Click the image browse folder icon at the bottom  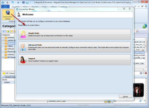[106, 102]
